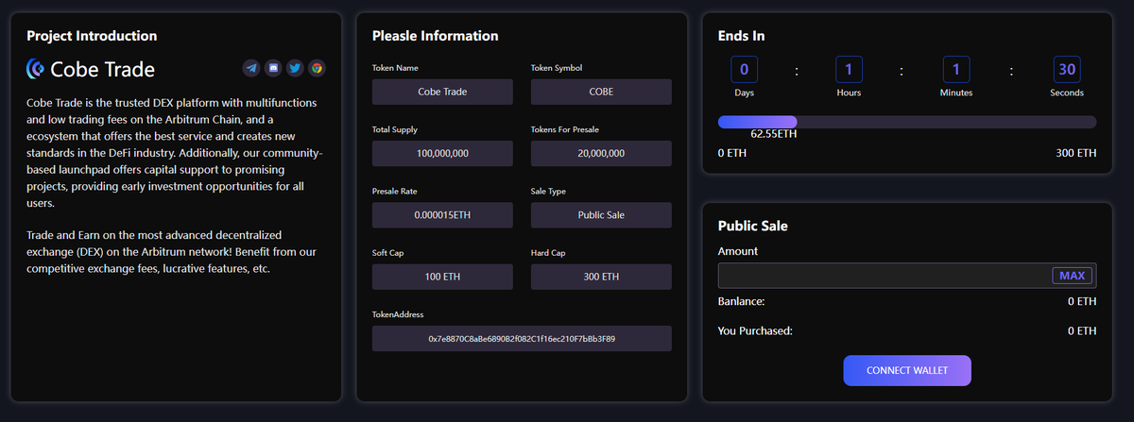Click the Total Supply value 100,000,000
Image resolution: width=1134 pixels, height=422 pixels.
click(442, 153)
